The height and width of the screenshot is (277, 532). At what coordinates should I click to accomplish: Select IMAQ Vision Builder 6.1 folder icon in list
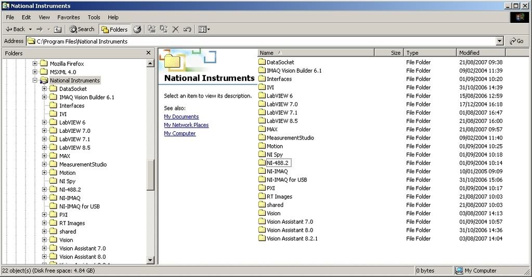click(262, 70)
